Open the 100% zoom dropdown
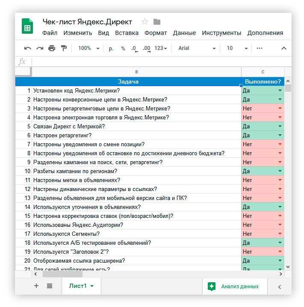The image size is (304, 307). tap(89, 48)
